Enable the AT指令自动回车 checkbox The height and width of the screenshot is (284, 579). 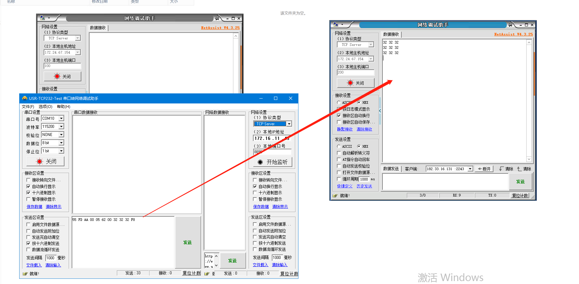point(339,159)
